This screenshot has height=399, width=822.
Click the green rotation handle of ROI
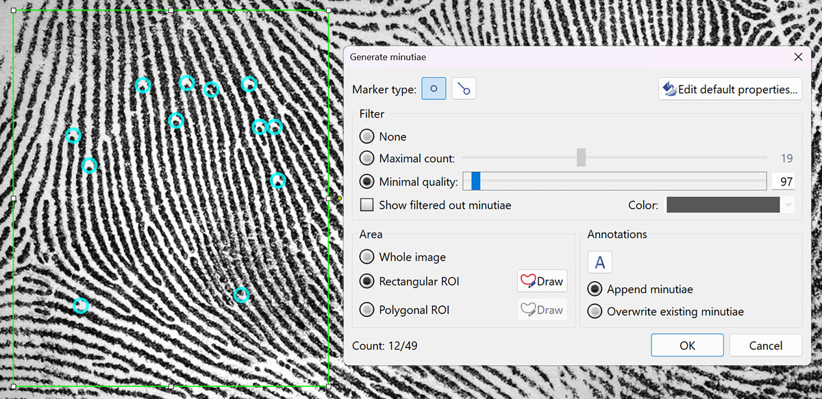pos(339,198)
